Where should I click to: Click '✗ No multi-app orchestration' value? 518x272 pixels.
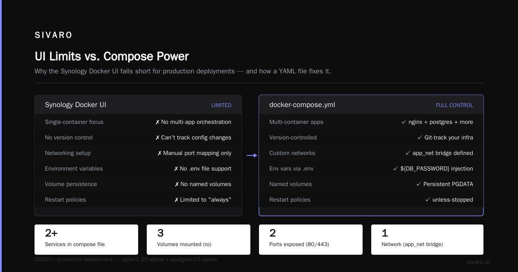(x=193, y=122)
